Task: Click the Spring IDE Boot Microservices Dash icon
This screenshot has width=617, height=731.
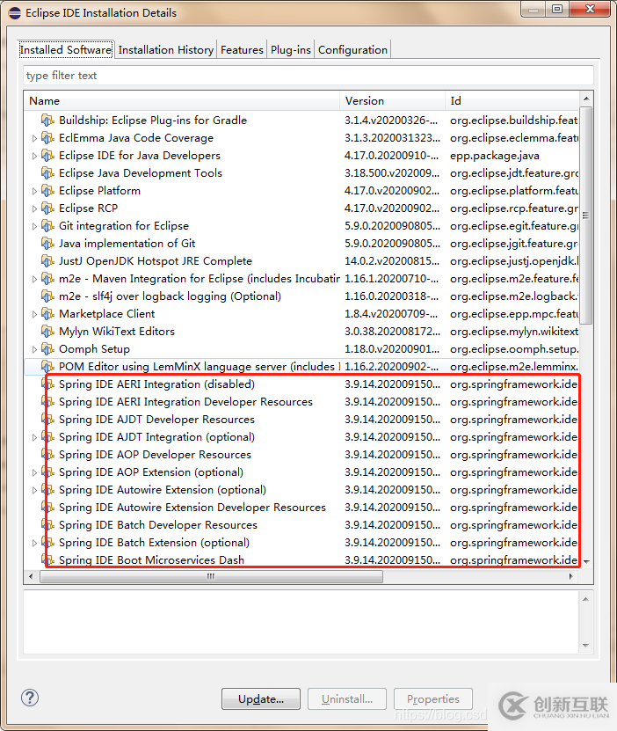Action: (47, 559)
